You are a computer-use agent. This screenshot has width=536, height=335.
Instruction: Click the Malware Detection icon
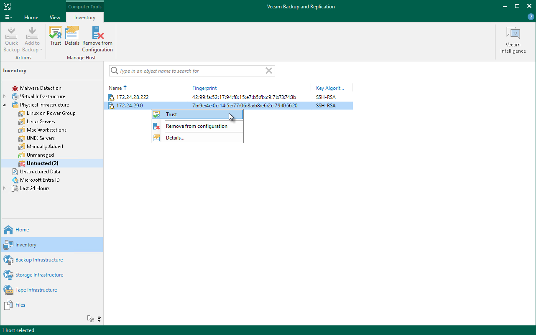click(x=15, y=88)
